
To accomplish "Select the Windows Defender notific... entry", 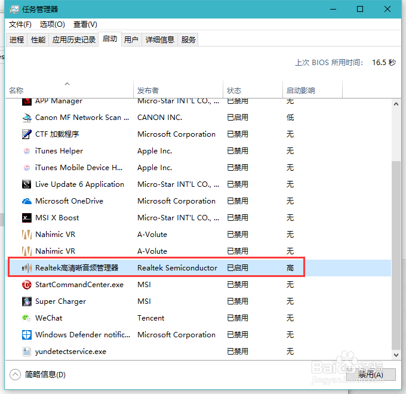I will pyautogui.click(x=82, y=335).
